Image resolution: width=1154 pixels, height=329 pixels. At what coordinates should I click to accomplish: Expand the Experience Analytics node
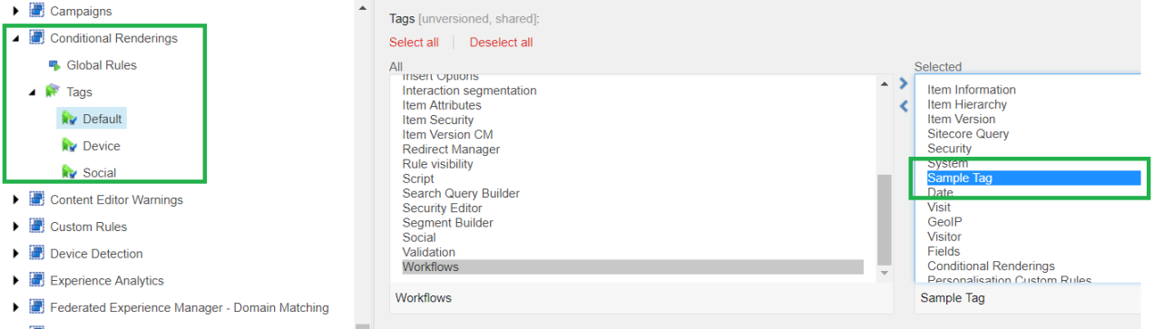[x=15, y=281]
